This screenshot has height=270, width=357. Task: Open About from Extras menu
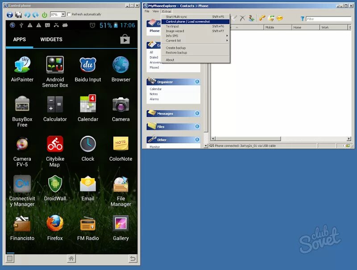coord(195,60)
